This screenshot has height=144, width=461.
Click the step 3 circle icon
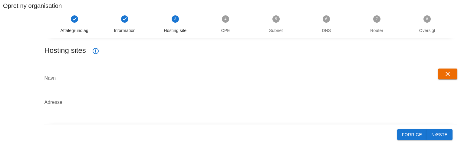[x=175, y=19]
